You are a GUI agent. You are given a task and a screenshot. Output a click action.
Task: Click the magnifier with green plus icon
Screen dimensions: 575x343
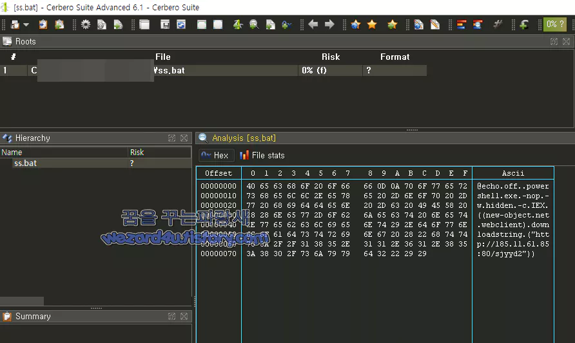(x=254, y=24)
